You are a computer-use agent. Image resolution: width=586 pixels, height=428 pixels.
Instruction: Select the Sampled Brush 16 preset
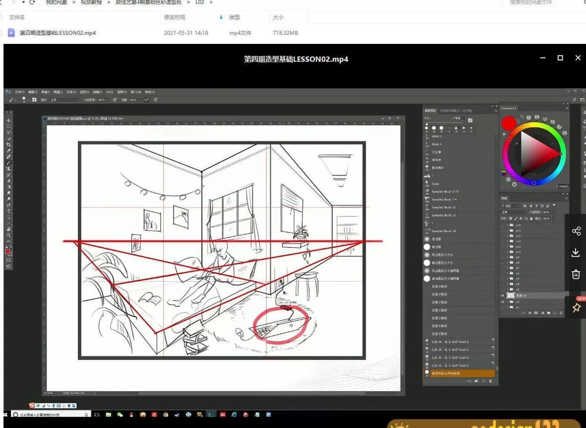tap(444, 207)
